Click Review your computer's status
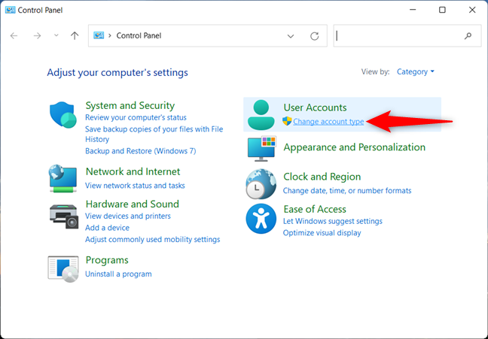Viewport: 488px width, 339px height. 136,117
